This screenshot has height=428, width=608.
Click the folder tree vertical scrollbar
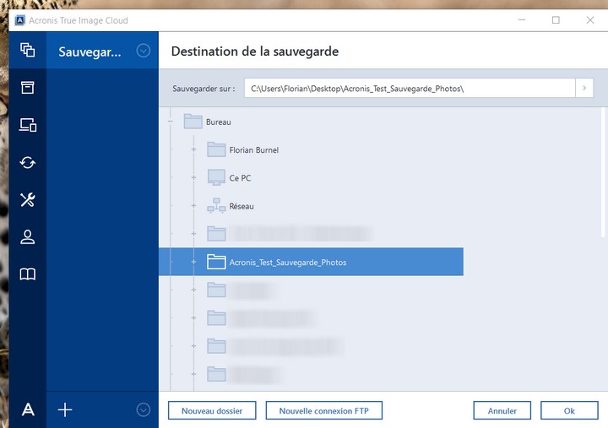[x=603, y=172]
